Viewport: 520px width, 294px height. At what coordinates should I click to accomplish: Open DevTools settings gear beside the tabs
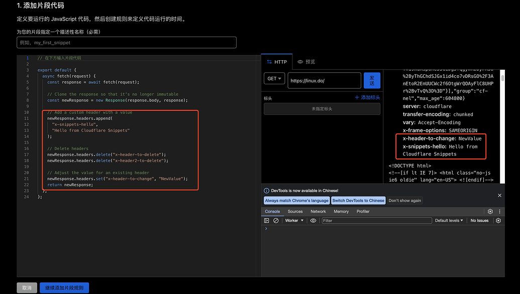click(490, 211)
